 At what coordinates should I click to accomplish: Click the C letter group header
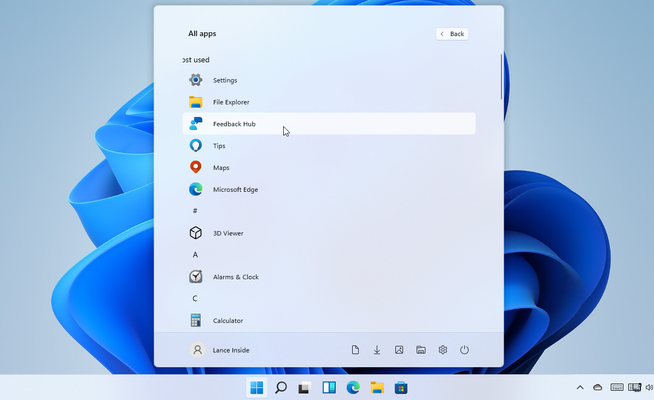click(195, 298)
